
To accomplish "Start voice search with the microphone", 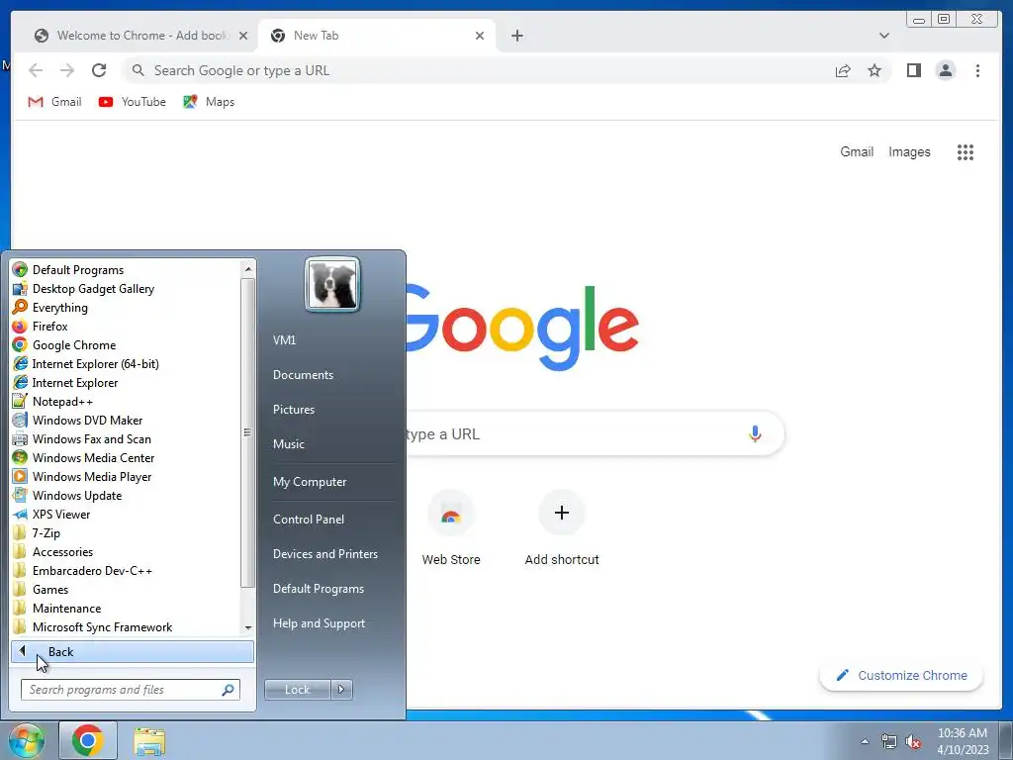I will click(755, 433).
